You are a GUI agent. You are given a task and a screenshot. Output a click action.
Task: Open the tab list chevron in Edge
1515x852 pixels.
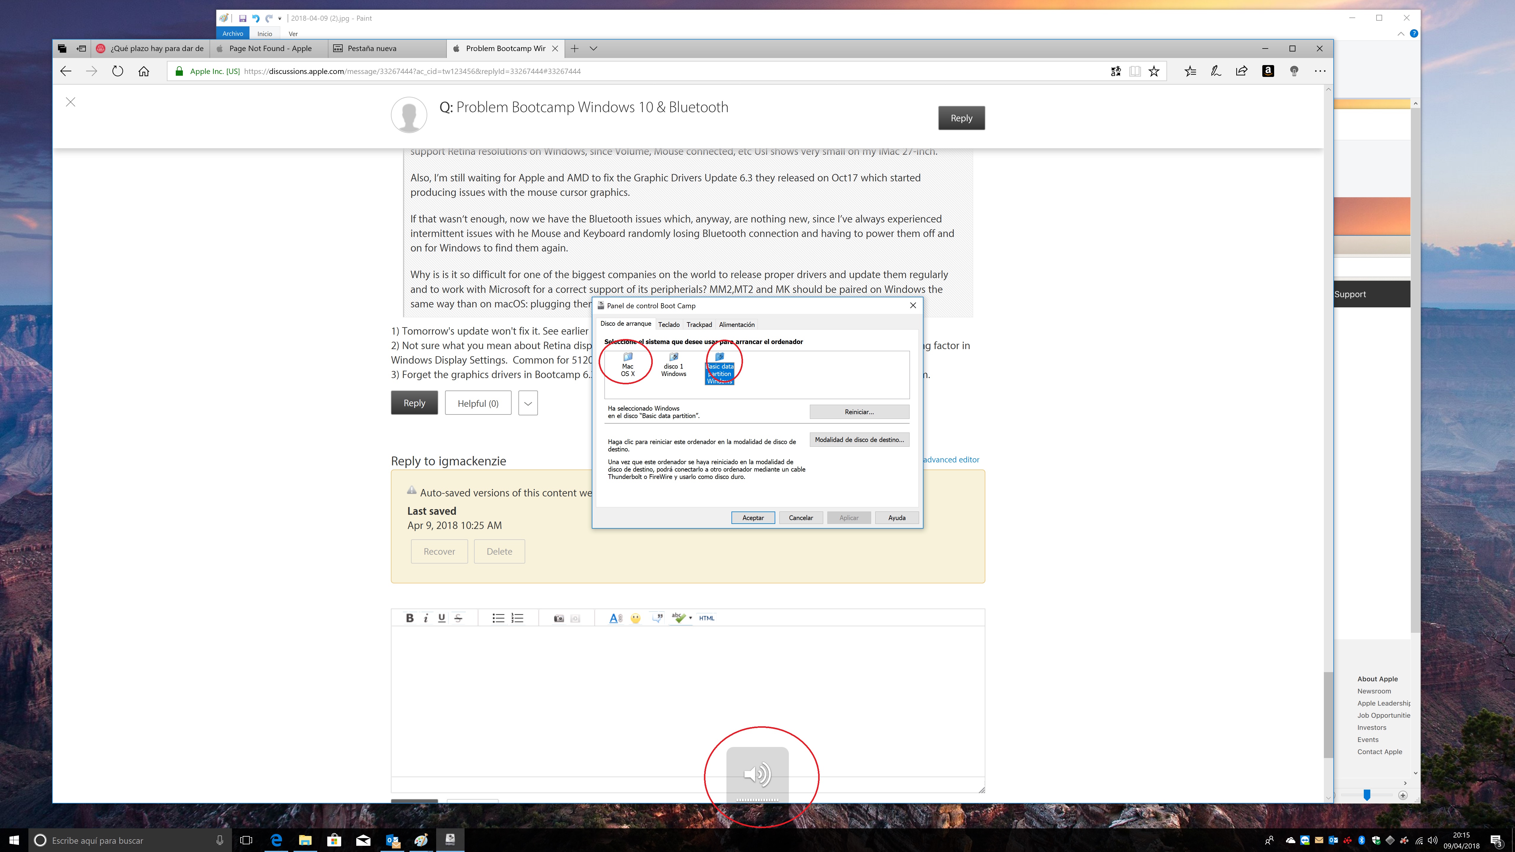(593, 48)
